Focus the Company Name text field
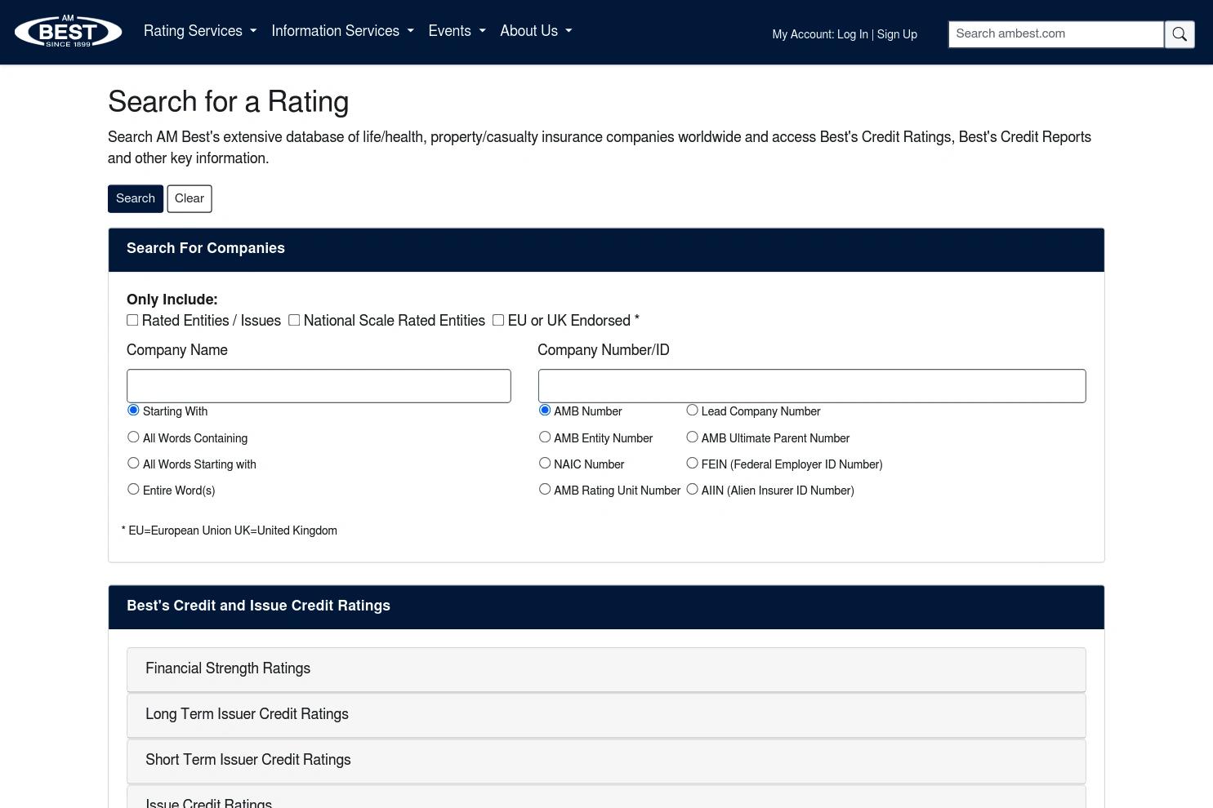Viewport: 1213px width, 808px height. (319, 386)
